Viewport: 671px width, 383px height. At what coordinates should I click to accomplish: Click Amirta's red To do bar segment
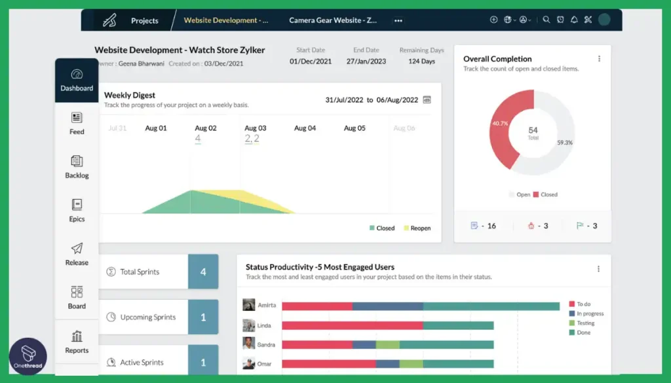pyautogui.click(x=317, y=306)
